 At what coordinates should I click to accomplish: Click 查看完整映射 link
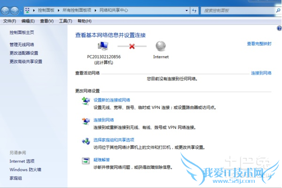point(259,44)
